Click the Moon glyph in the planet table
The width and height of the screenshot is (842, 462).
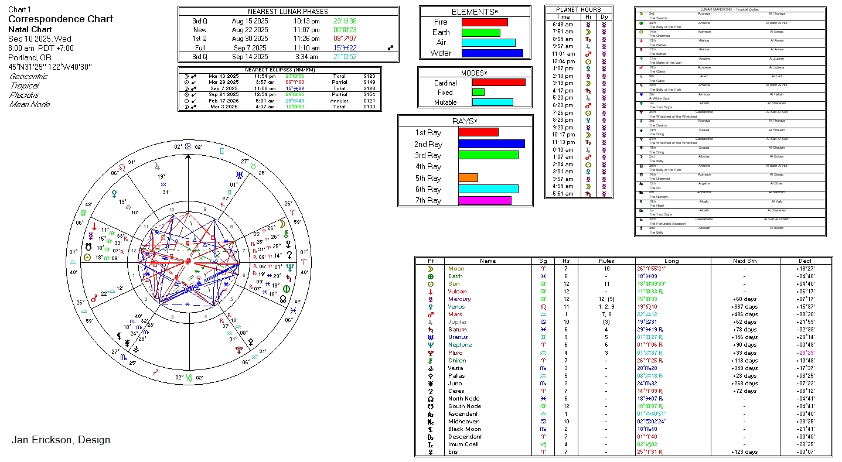(x=430, y=269)
